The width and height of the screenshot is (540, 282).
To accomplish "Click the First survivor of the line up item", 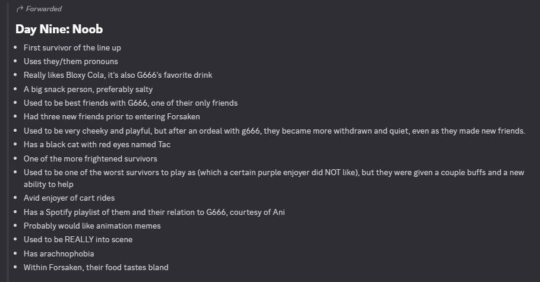I will (72, 48).
